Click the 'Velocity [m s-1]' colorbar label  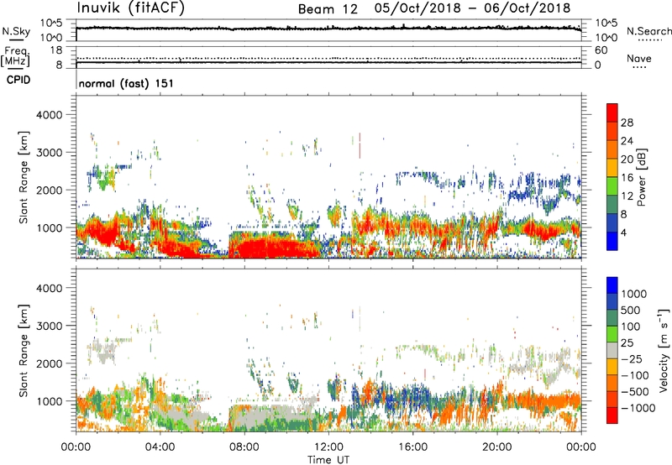(664, 350)
